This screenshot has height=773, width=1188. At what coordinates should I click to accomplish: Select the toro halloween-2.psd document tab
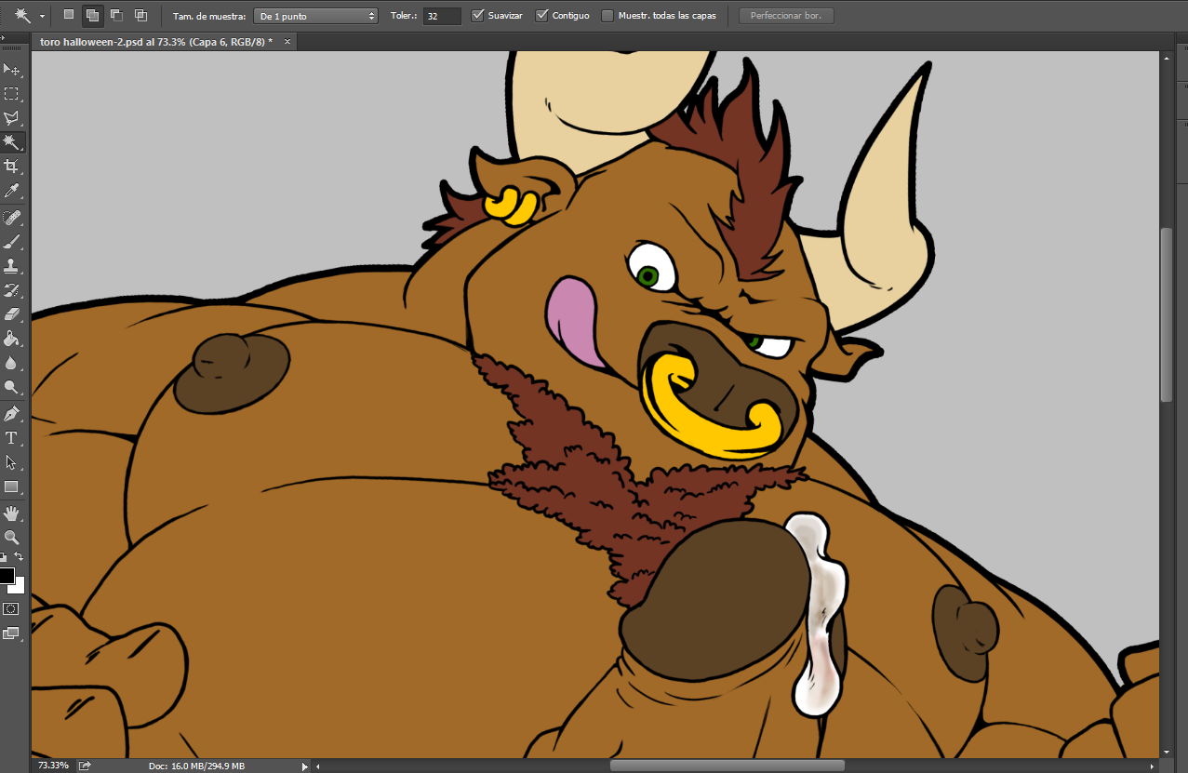click(x=156, y=42)
